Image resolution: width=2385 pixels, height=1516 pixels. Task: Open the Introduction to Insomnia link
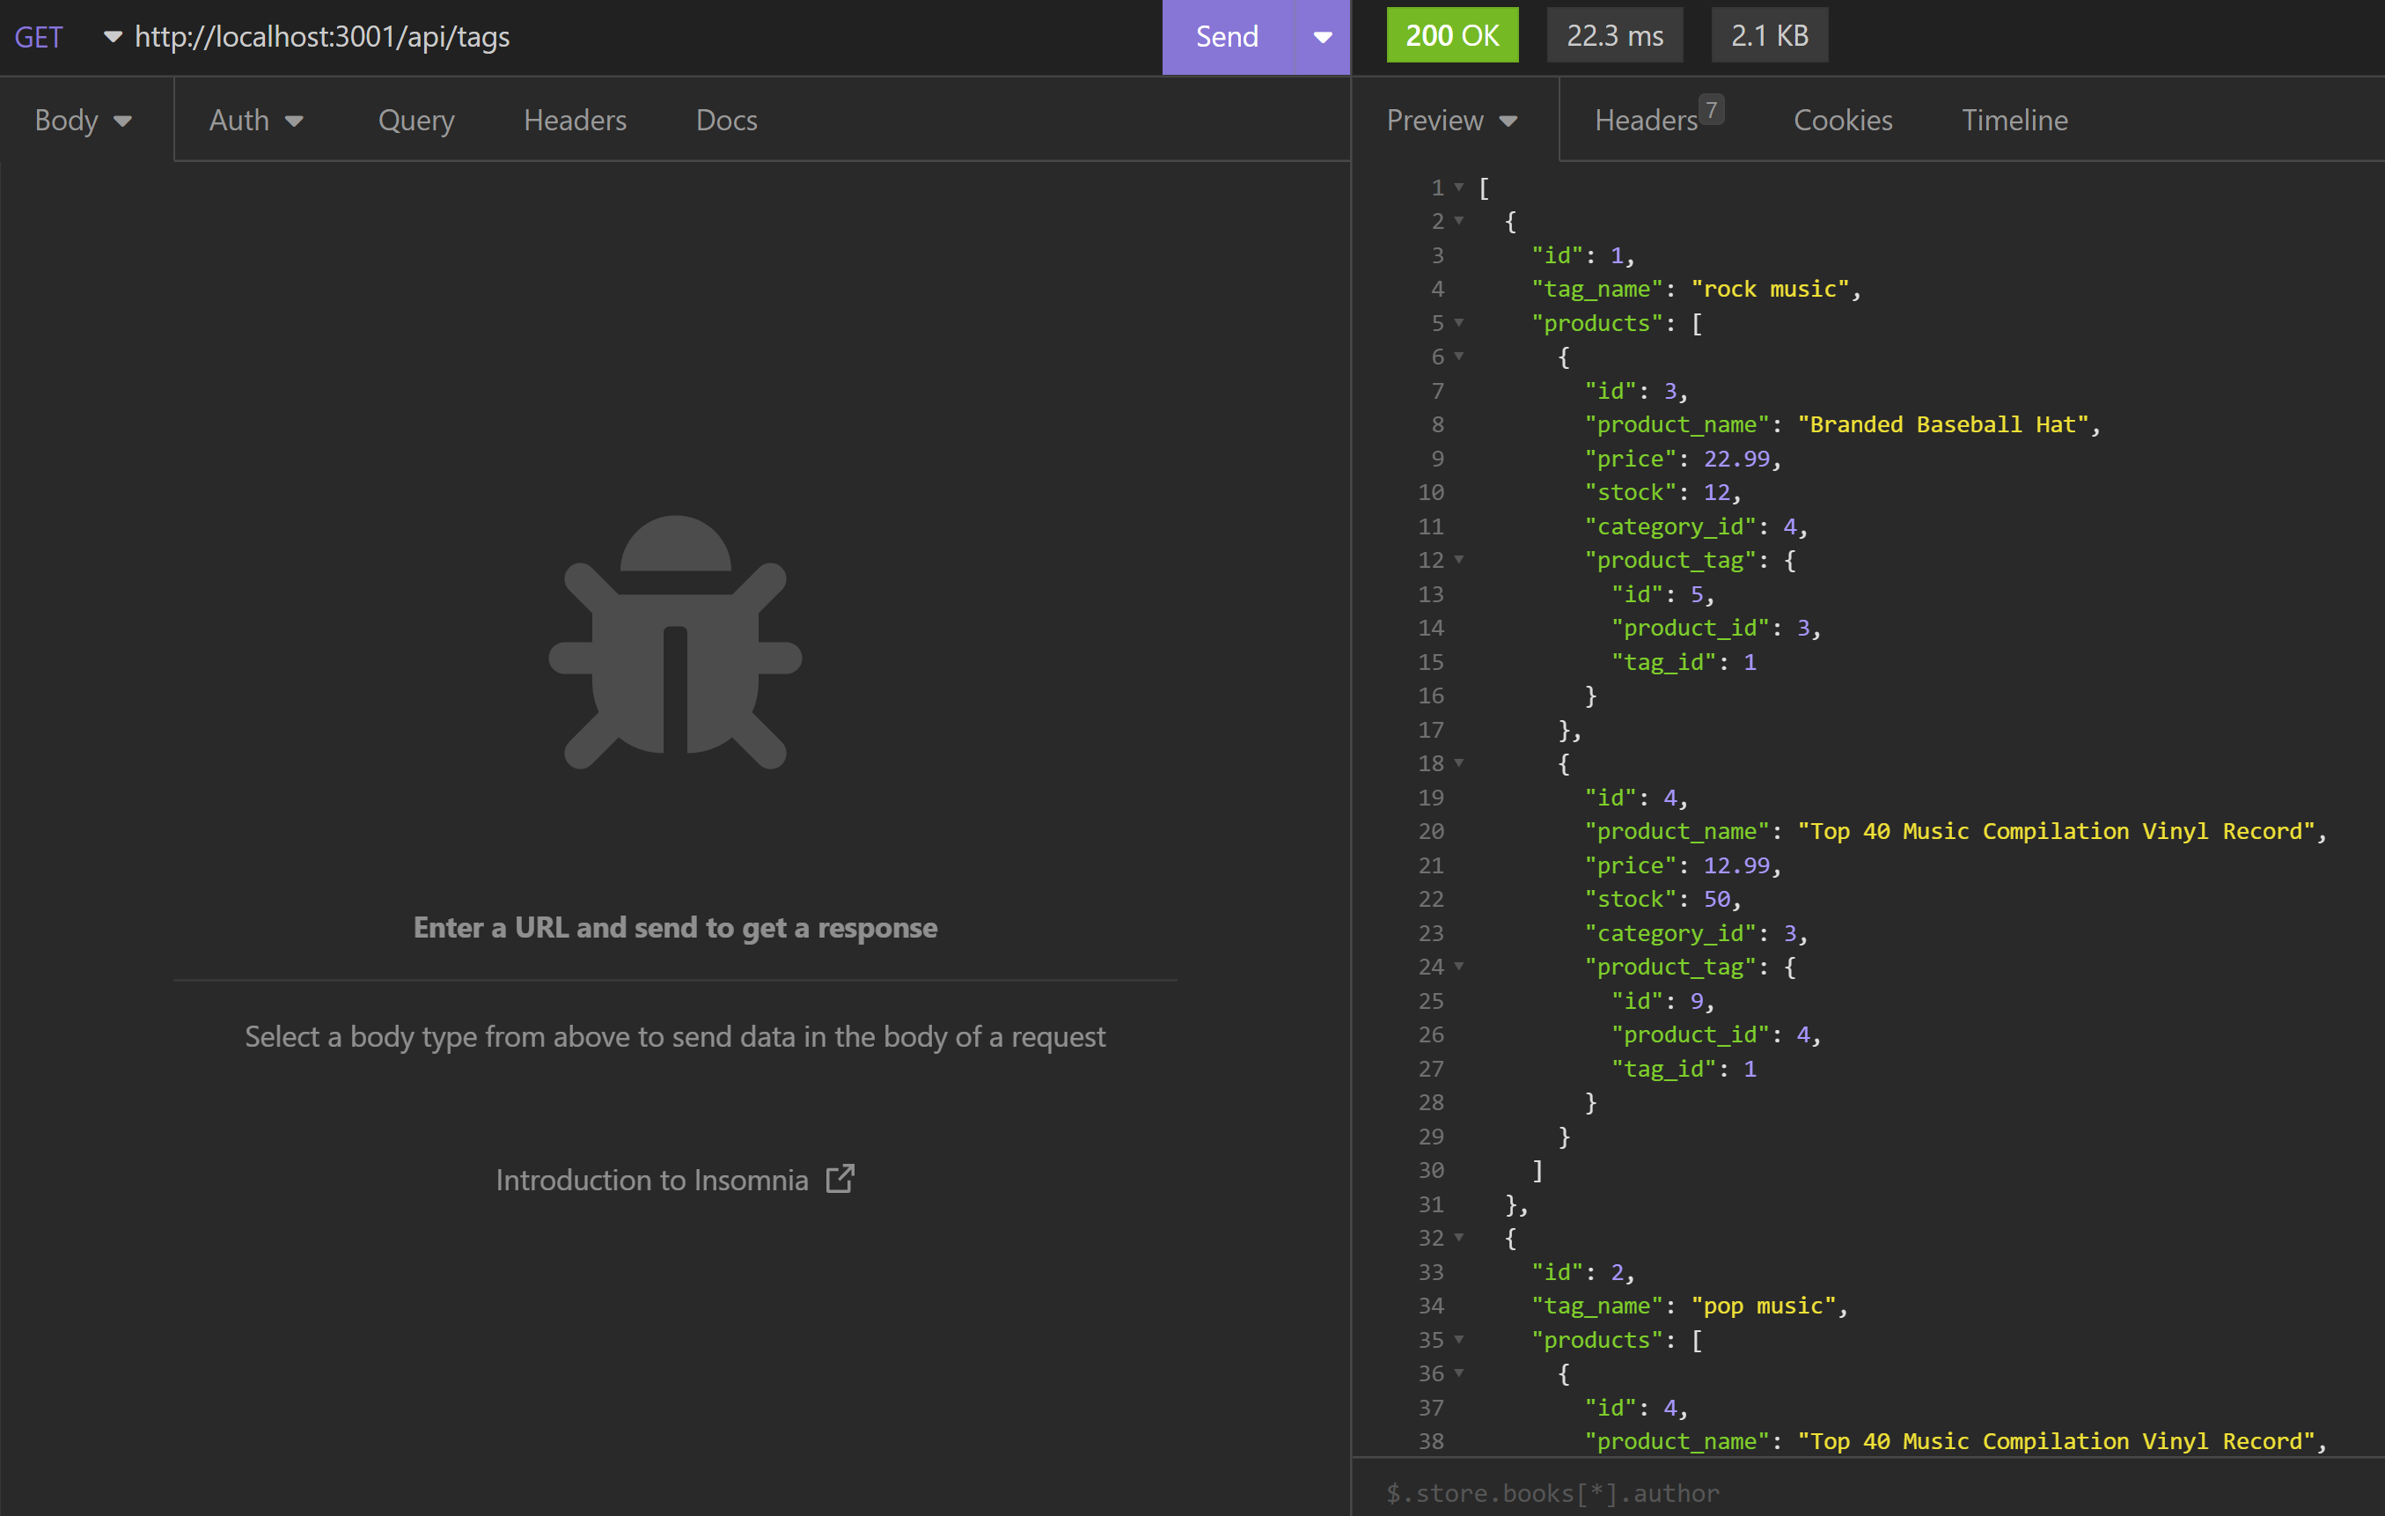click(x=653, y=1179)
